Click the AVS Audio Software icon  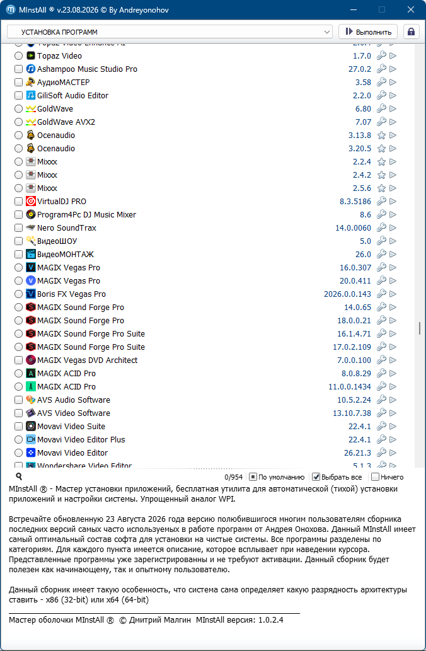(31, 400)
